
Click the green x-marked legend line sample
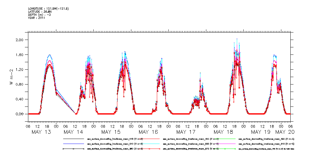(225, 149)
